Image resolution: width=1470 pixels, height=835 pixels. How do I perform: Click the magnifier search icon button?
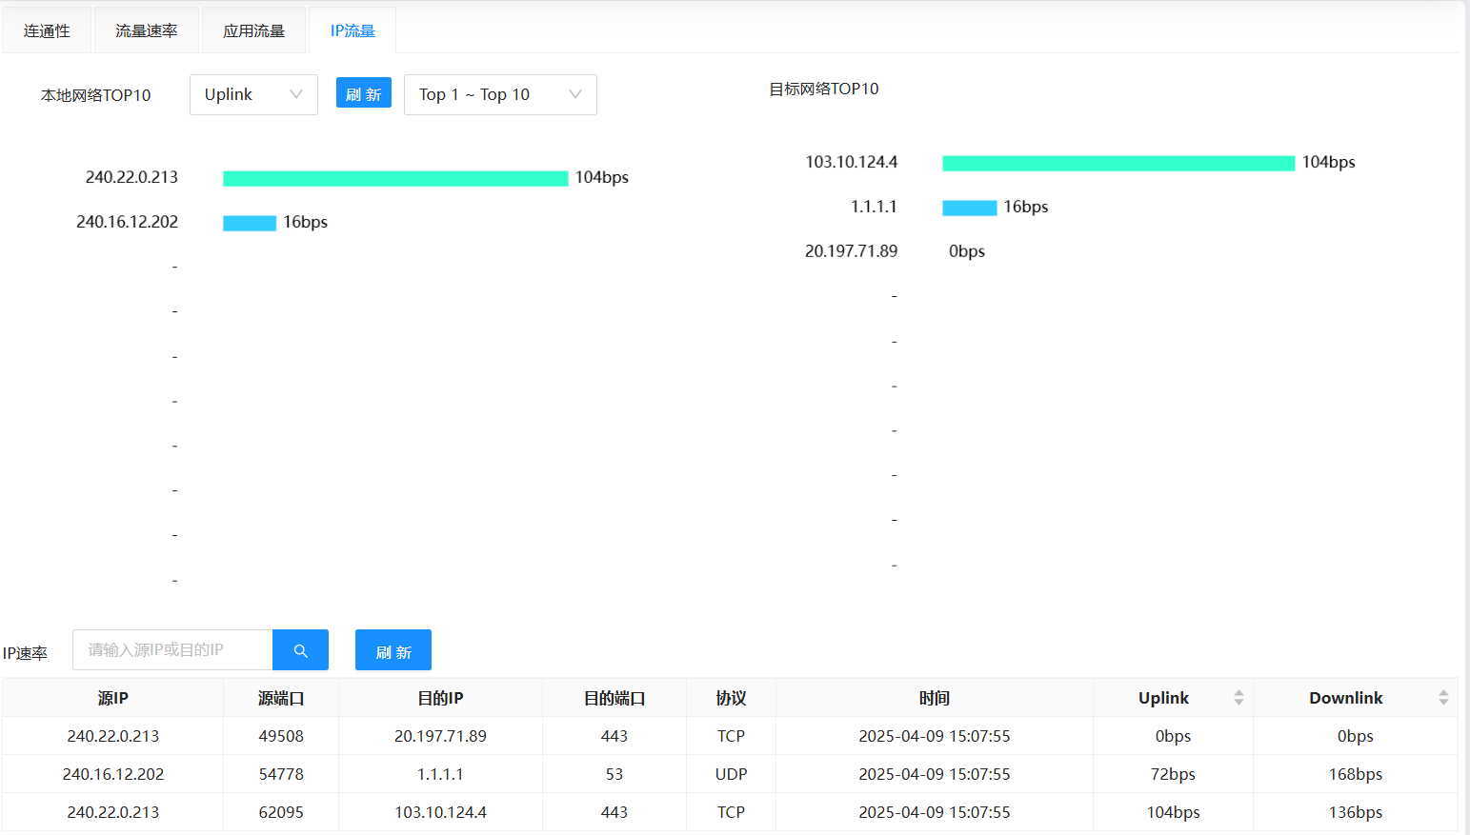tap(300, 650)
